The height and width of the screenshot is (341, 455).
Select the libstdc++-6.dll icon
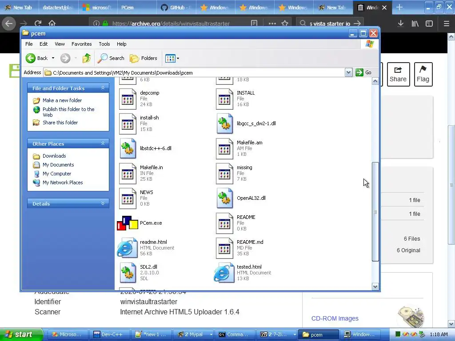(x=128, y=148)
